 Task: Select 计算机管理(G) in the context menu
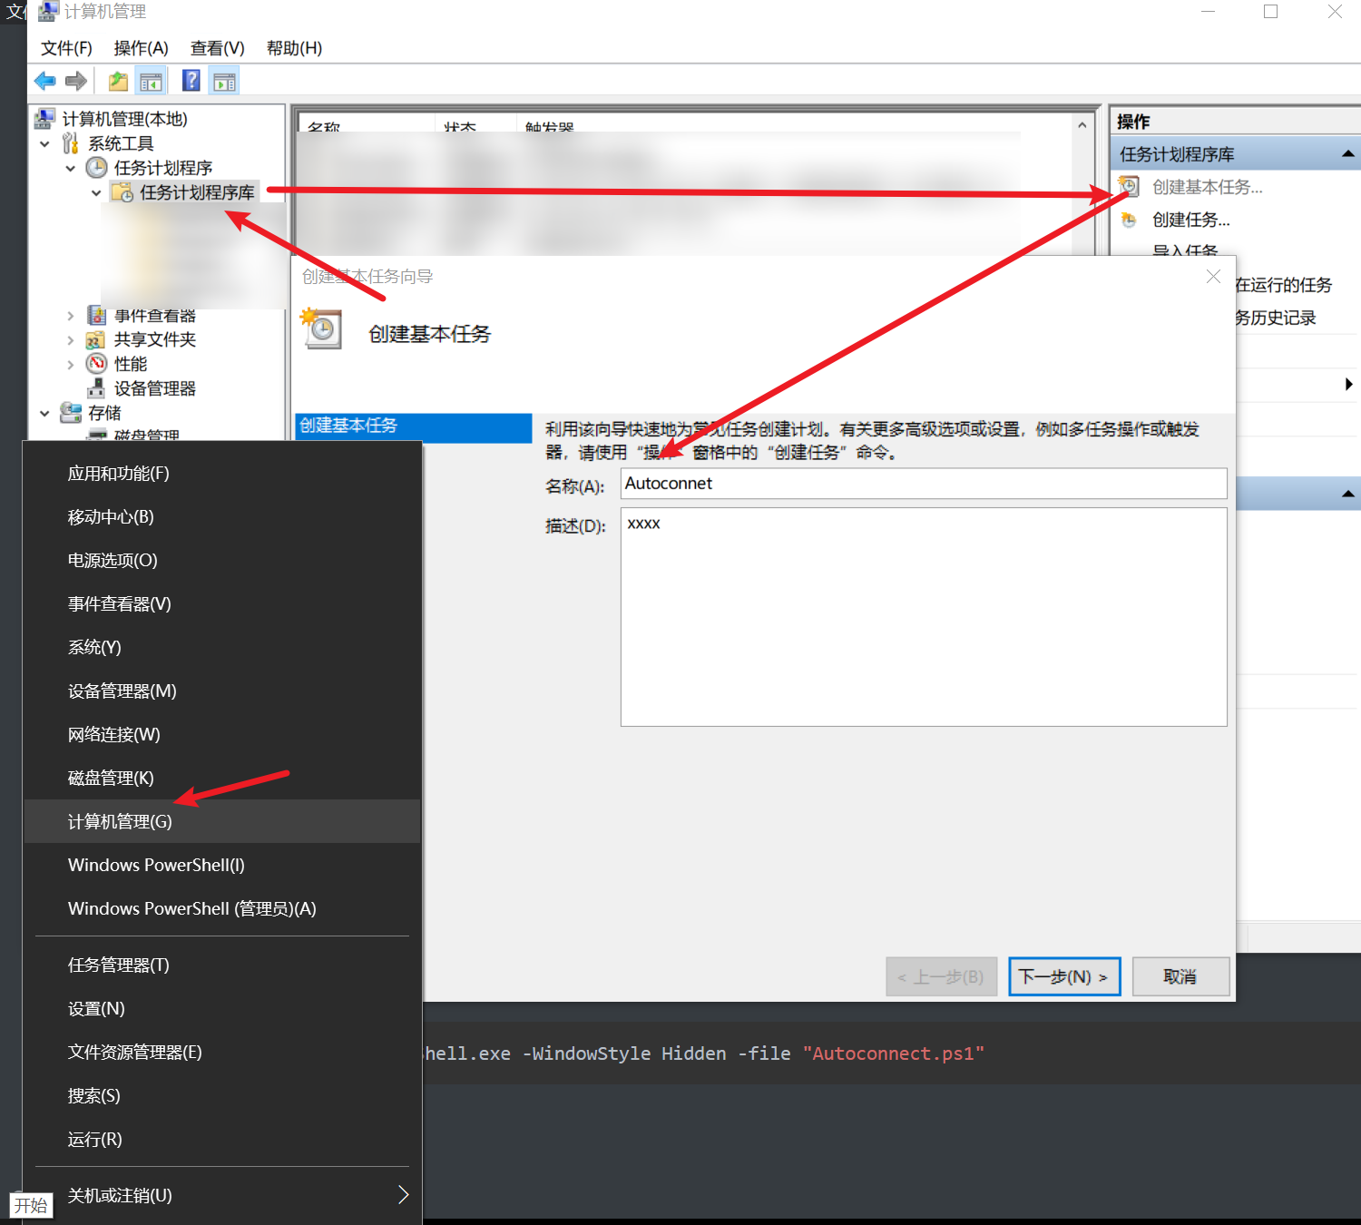pyautogui.click(x=120, y=821)
